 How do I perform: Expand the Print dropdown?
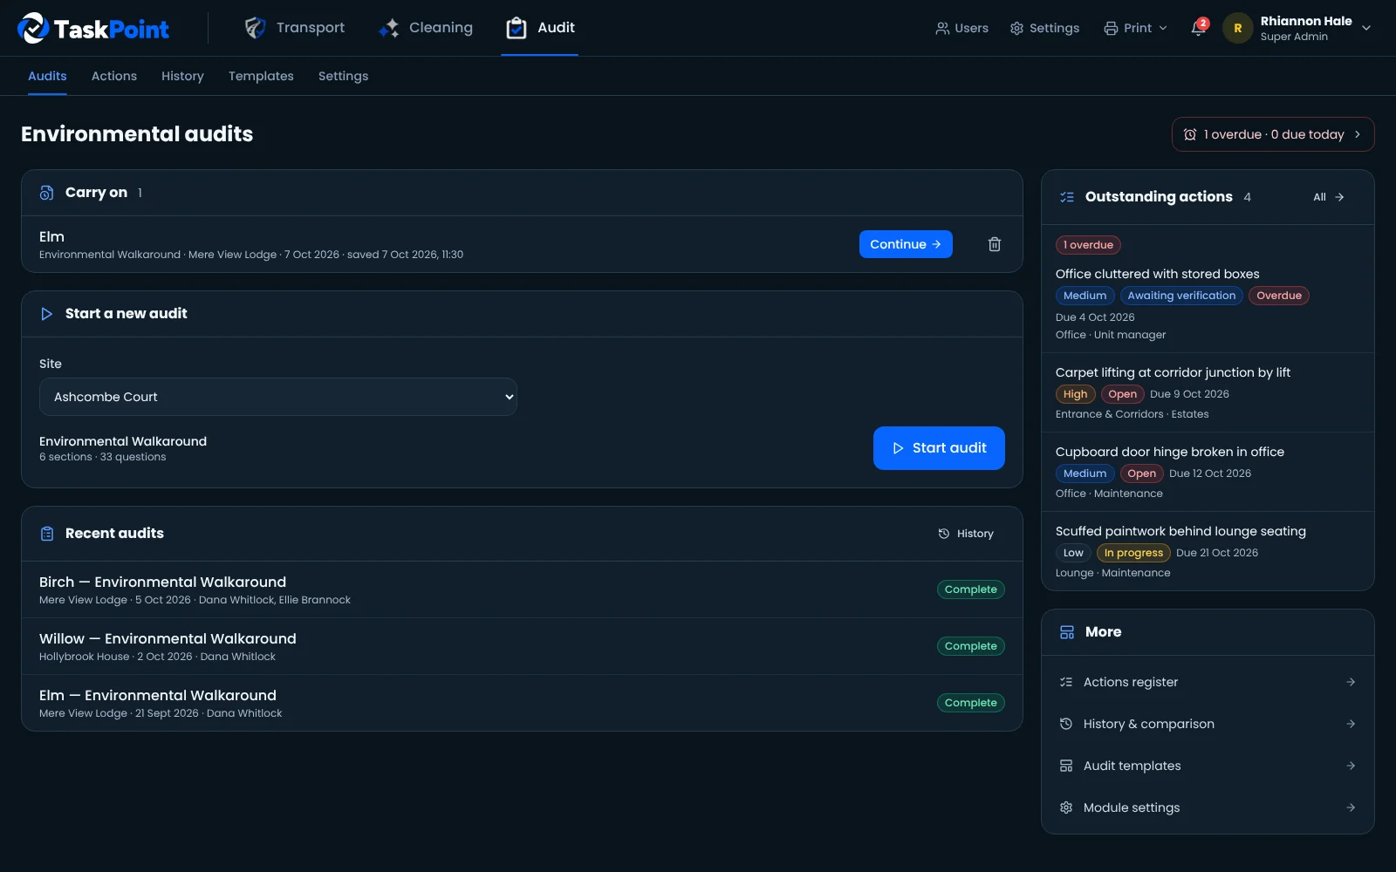[x=1135, y=28]
